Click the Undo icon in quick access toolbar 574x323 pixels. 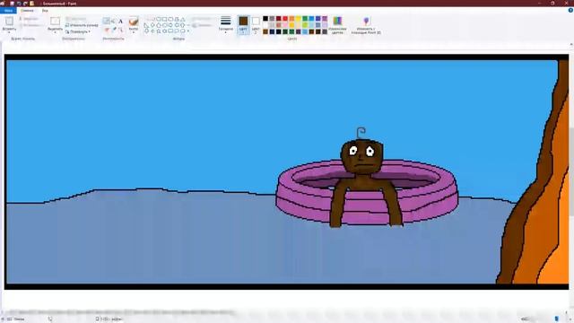pos(19,4)
